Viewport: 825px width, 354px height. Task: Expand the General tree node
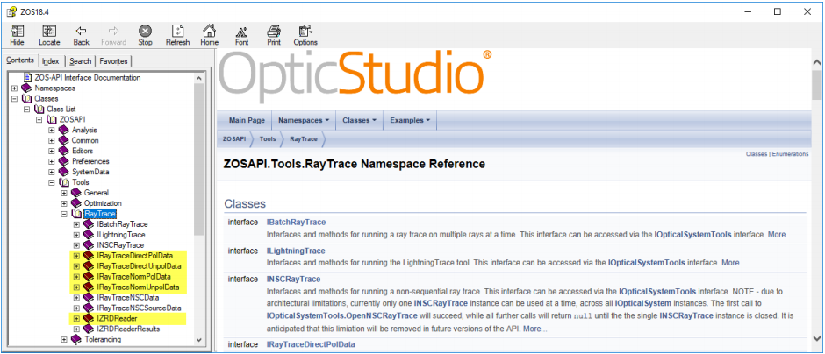64,194
